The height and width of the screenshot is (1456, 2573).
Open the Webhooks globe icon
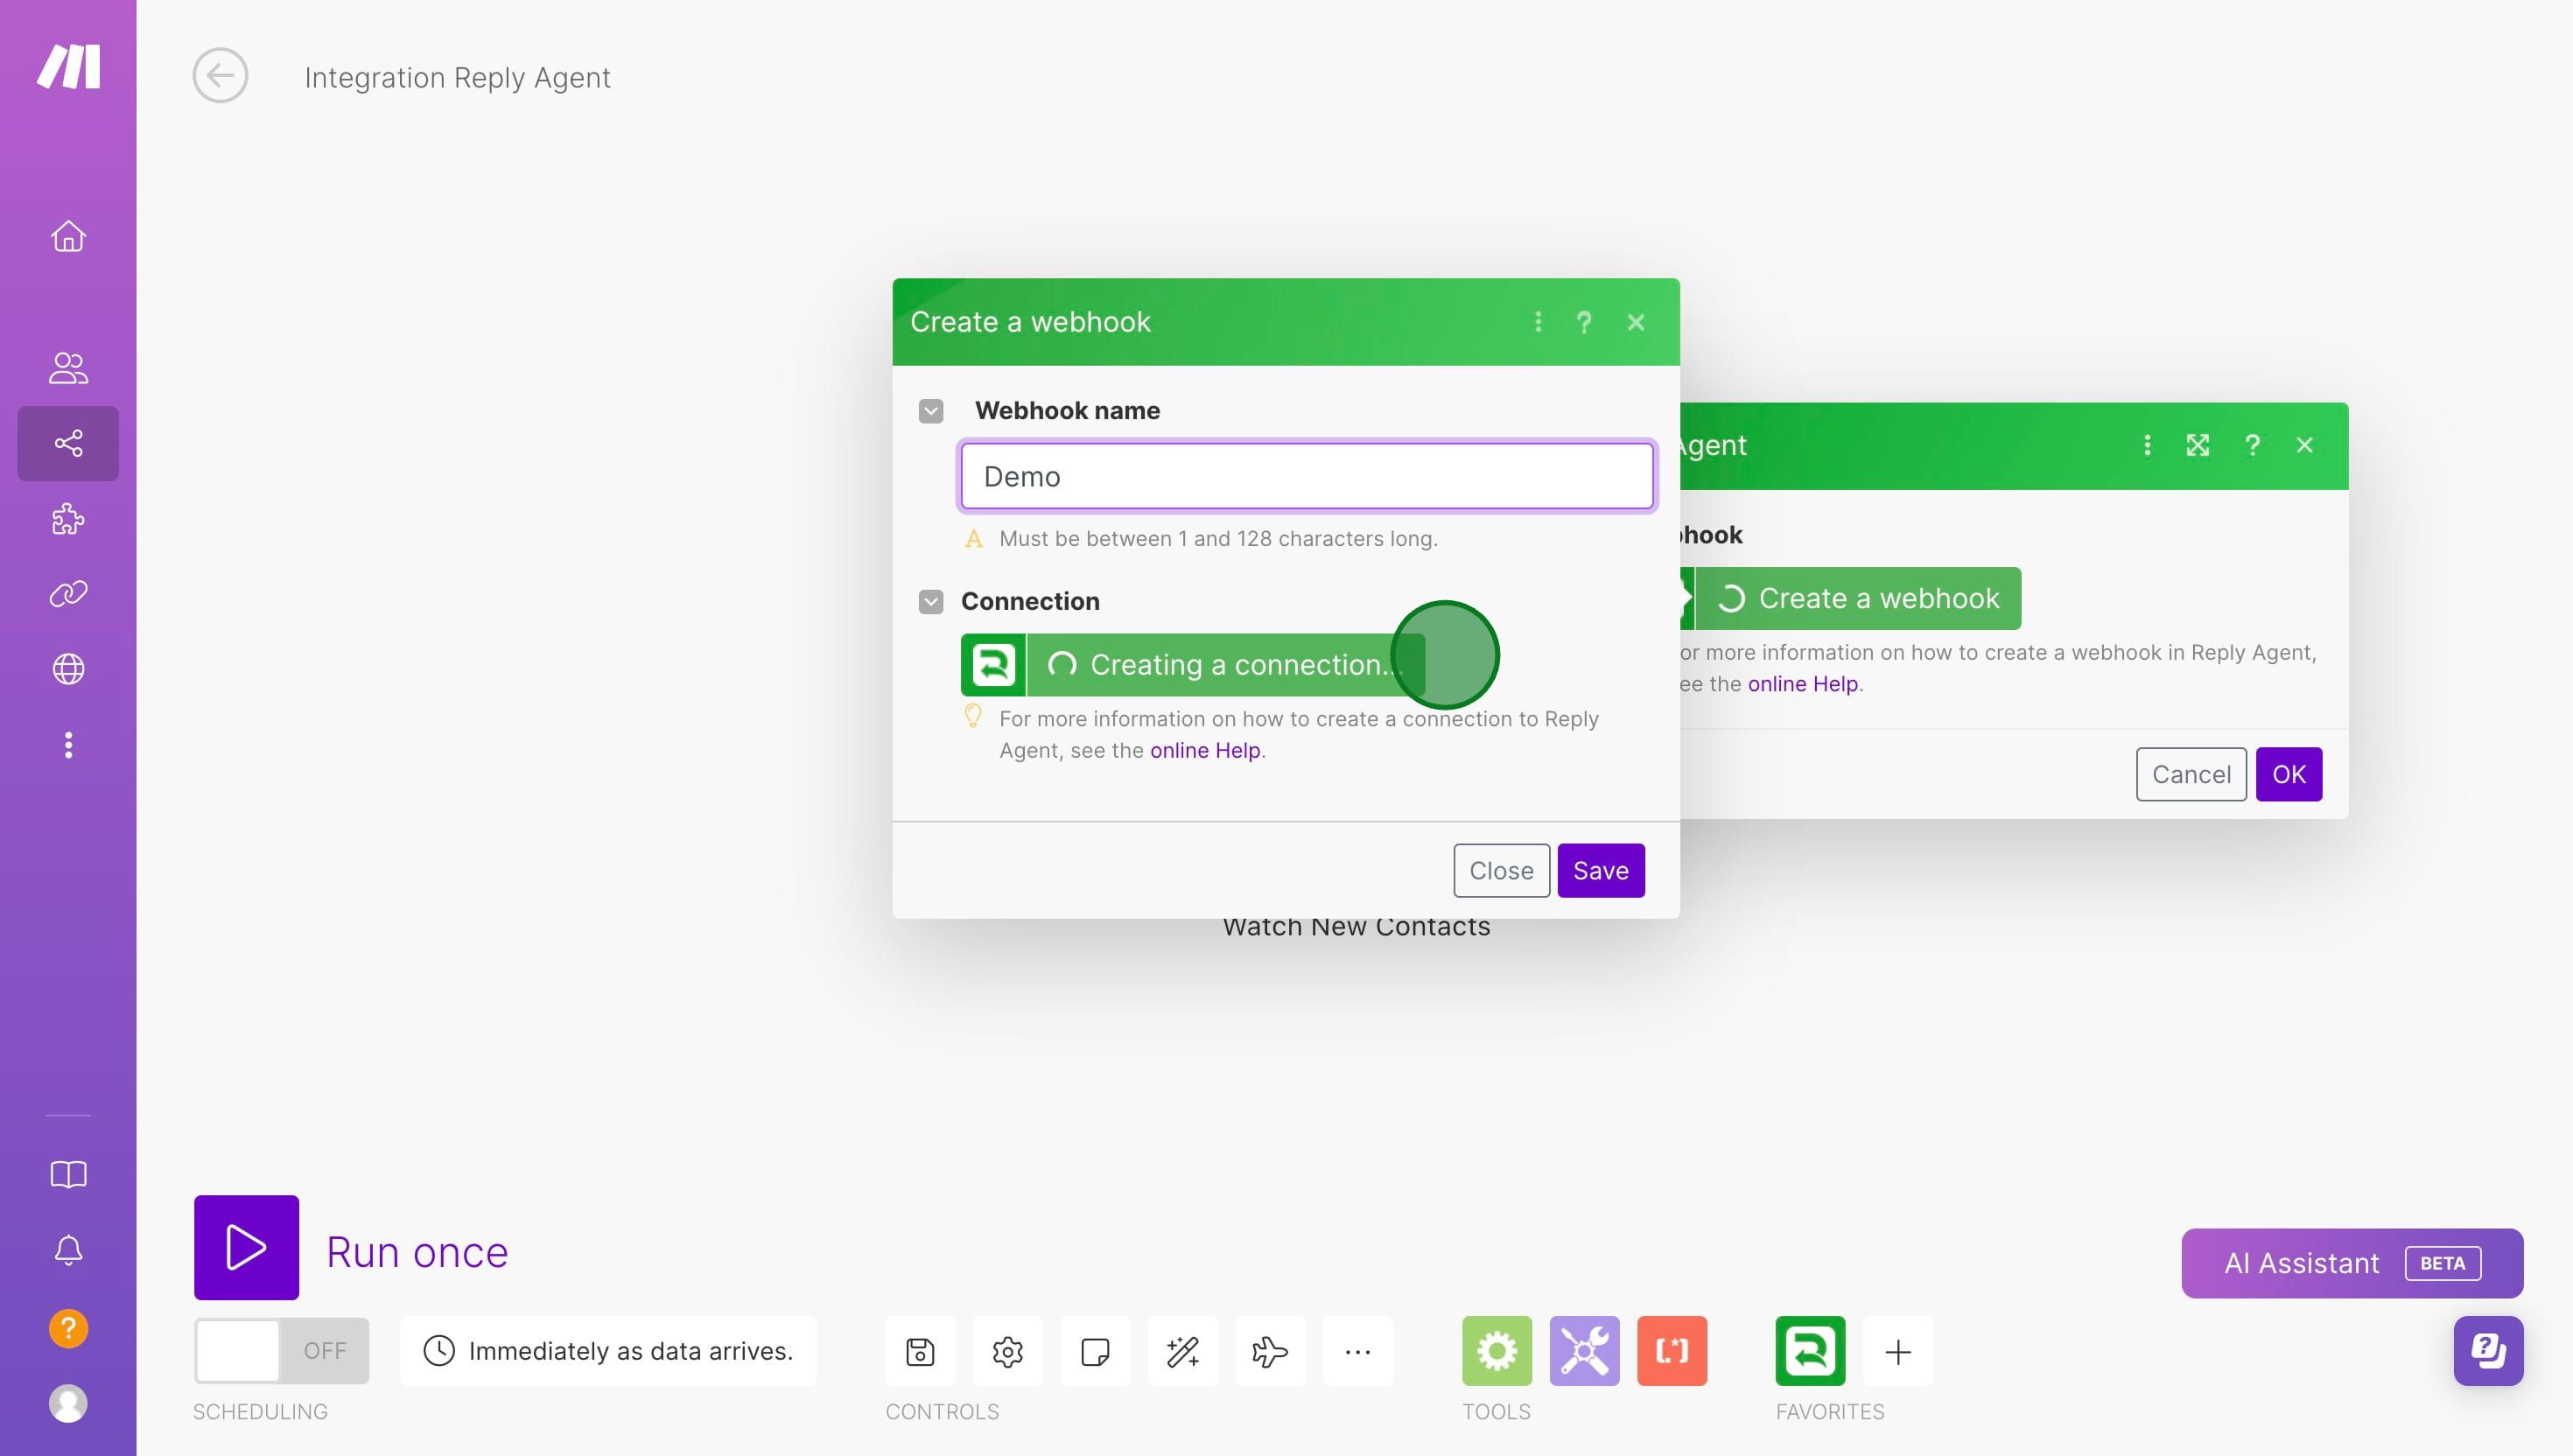click(x=68, y=669)
